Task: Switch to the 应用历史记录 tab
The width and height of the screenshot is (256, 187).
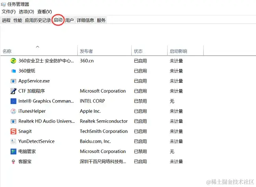Action: [38, 20]
